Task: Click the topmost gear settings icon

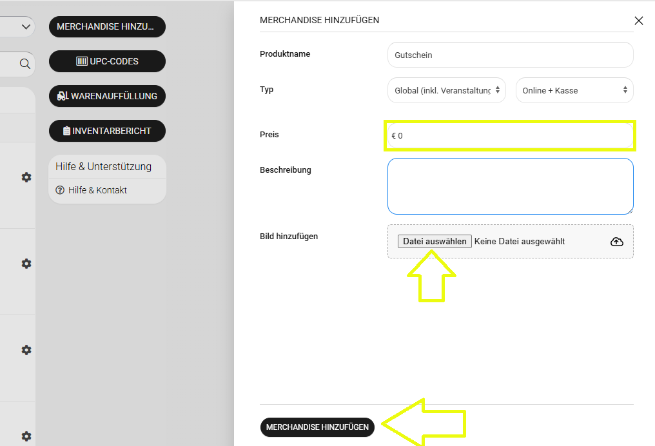Action: (x=26, y=177)
